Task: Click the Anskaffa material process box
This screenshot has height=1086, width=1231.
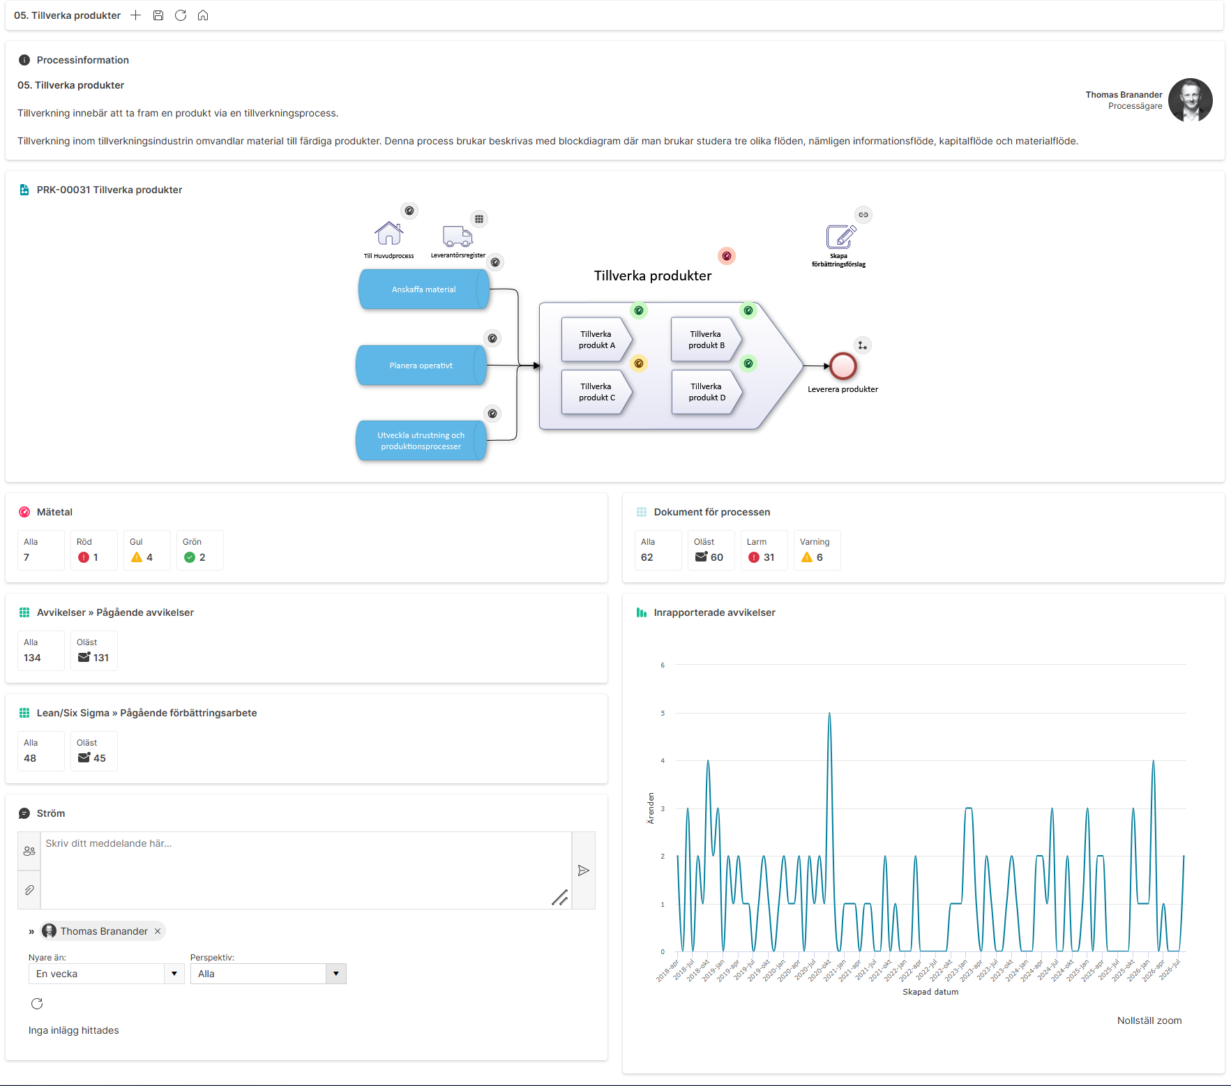Action: [x=423, y=289]
